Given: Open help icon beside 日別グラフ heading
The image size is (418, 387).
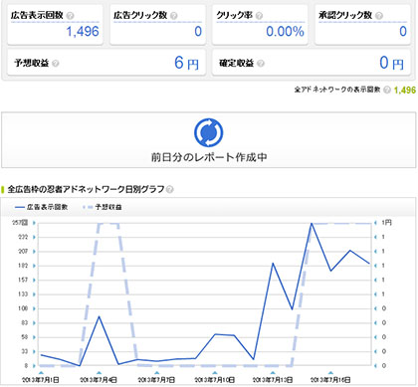Looking at the screenshot, I should click(x=169, y=189).
